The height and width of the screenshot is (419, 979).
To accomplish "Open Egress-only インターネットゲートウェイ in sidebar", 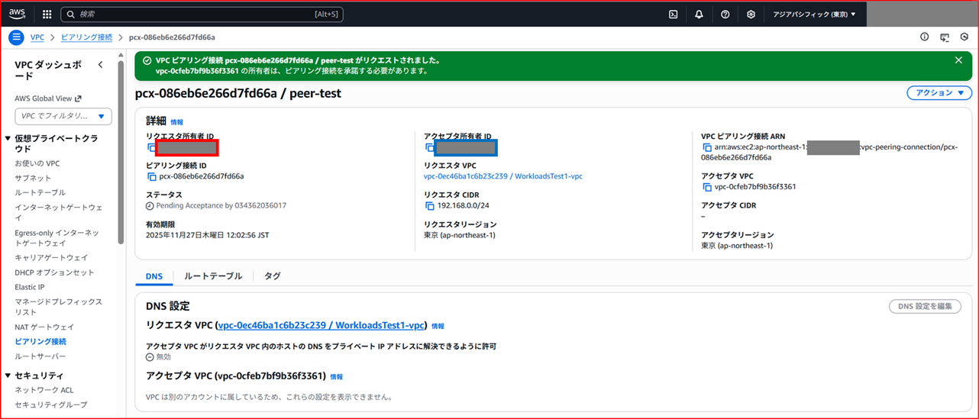I will [x=57, y=237].
